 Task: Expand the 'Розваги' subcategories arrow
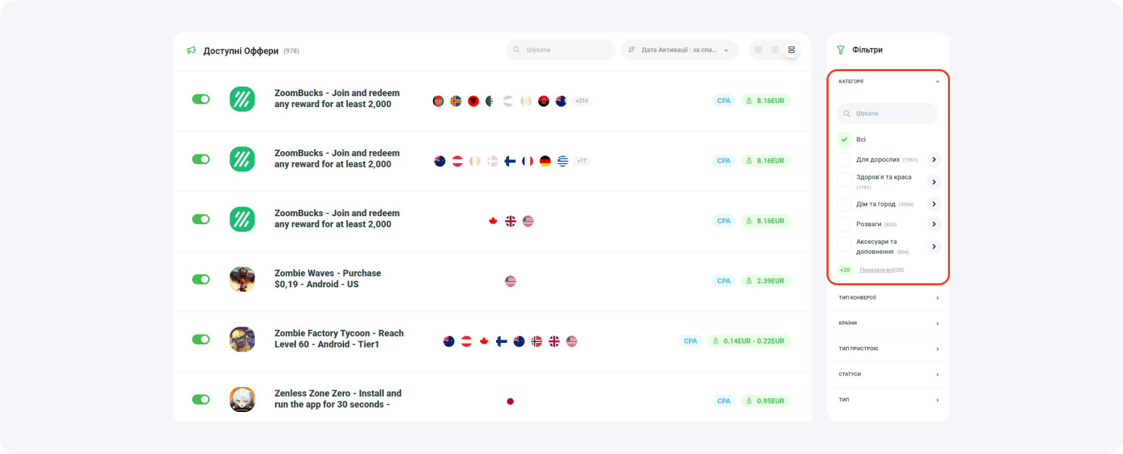coord(934,224)
